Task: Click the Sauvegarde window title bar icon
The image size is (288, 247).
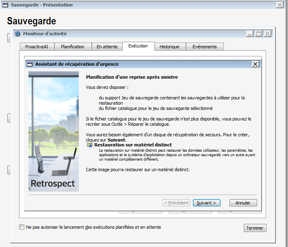Action: point(6,5)
